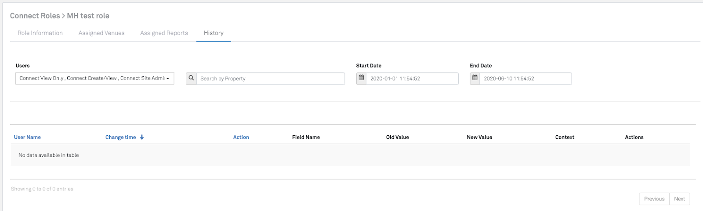The height and width of the screenshot is (211, 703).
Task: Click the End Date calendar icon
Action: (x=475, y=78)
